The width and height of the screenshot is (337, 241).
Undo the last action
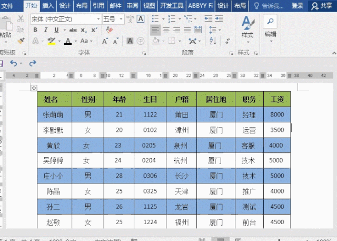point(14,63)
